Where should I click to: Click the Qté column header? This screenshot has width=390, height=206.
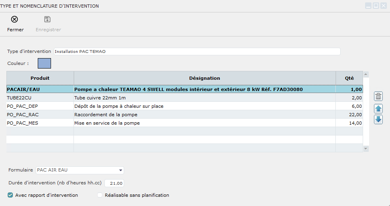[x=349, y=78]
